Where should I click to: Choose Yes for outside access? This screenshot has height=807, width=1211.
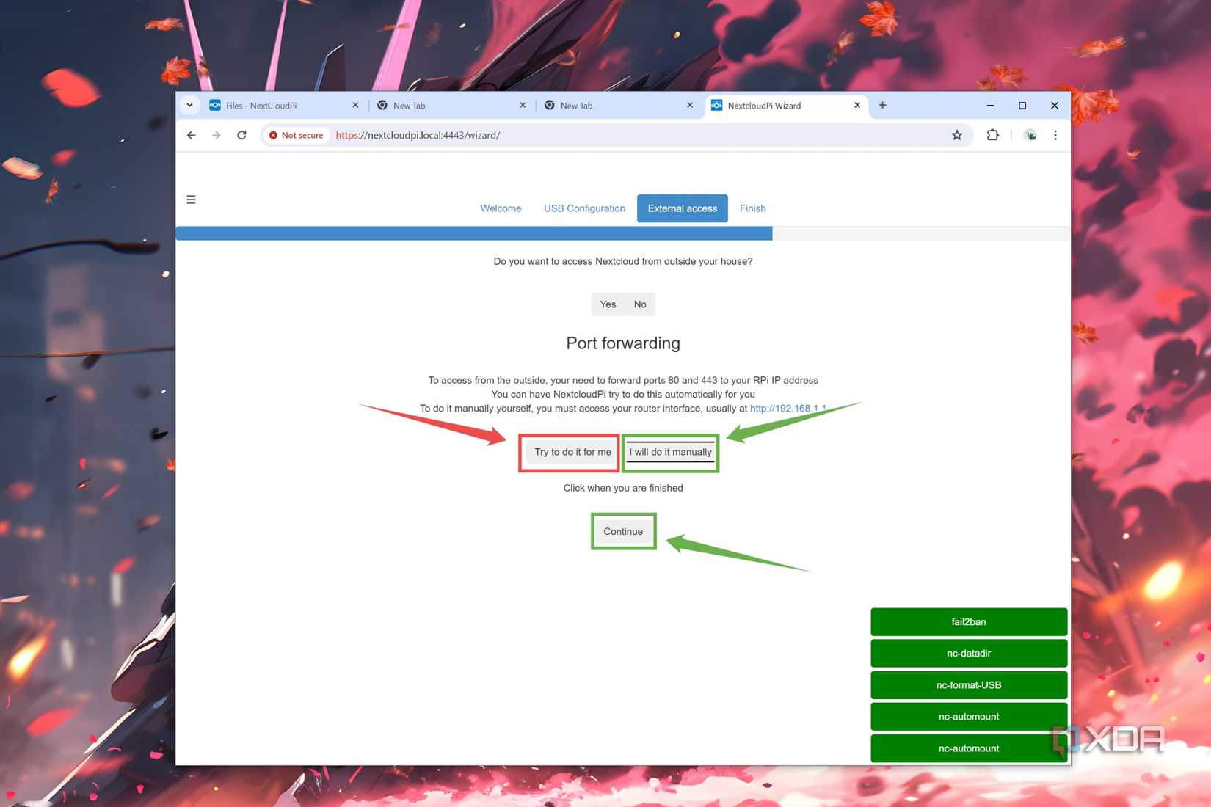tap(608, 304)
